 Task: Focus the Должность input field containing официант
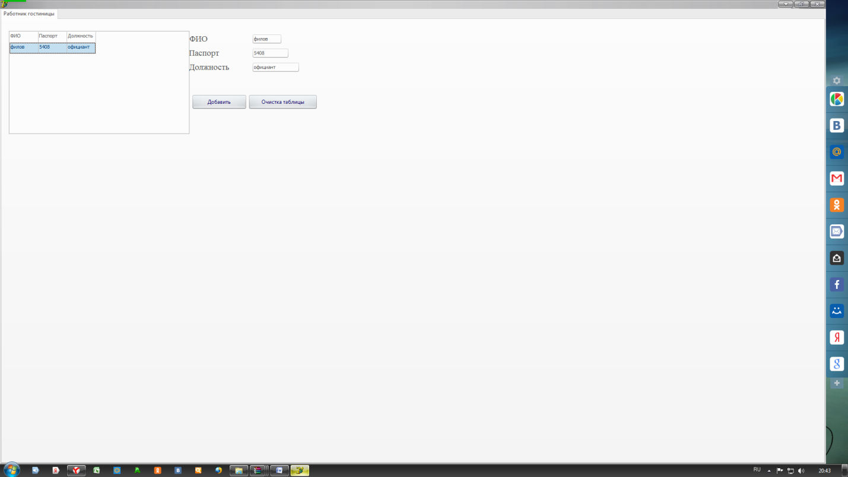[x=275, y=68]
